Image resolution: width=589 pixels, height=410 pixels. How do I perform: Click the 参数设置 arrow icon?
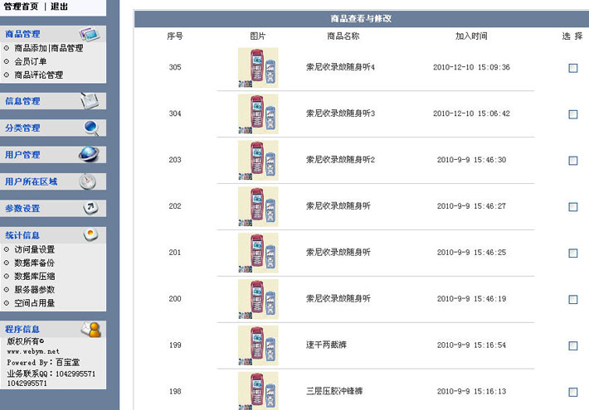point(90,208)
